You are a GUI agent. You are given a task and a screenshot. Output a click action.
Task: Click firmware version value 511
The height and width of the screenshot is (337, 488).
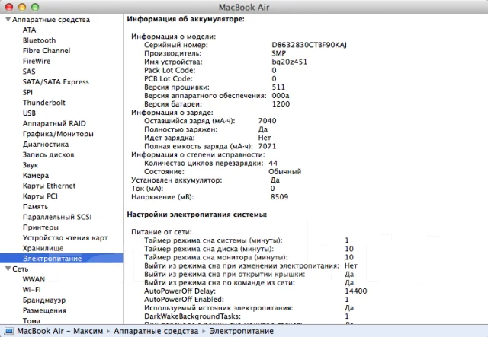(x=278, y=87)
